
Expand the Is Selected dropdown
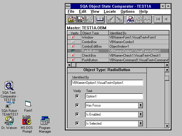(140, 124)
